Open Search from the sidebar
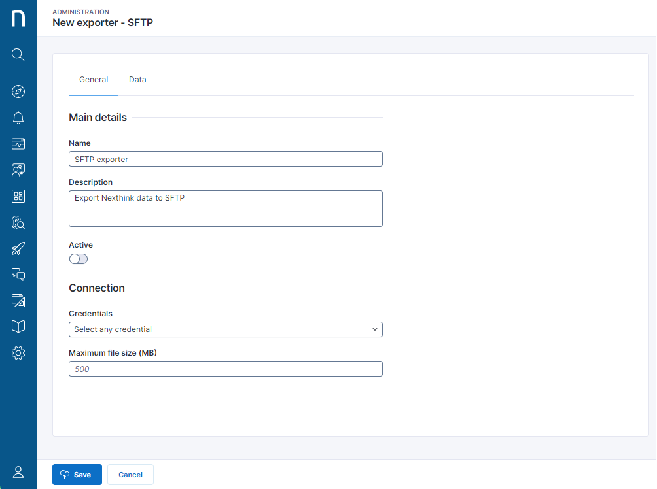657x489 pixels. pos(18,55)
